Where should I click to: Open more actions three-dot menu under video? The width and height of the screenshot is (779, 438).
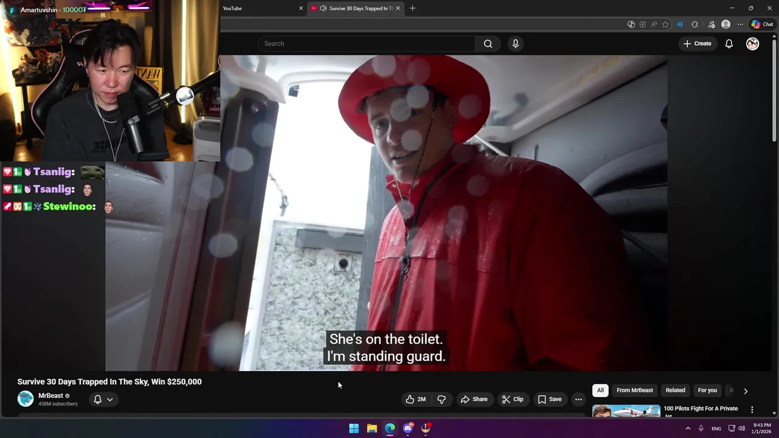pos(578,399)
